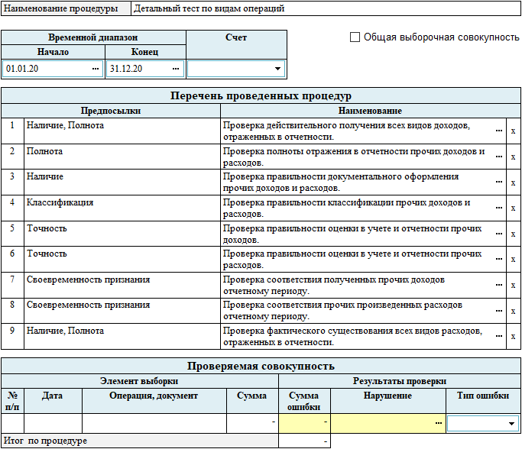
Task: Click the Перечень проведенных процедур heading
Action: (261, 95)
